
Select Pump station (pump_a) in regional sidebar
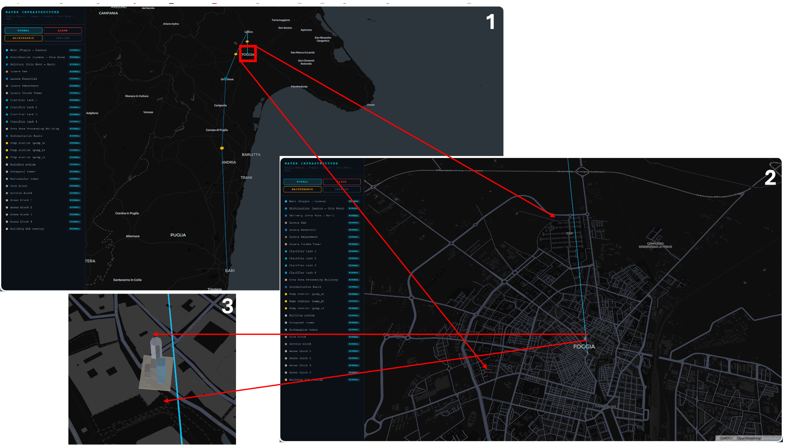click(43, 143)
